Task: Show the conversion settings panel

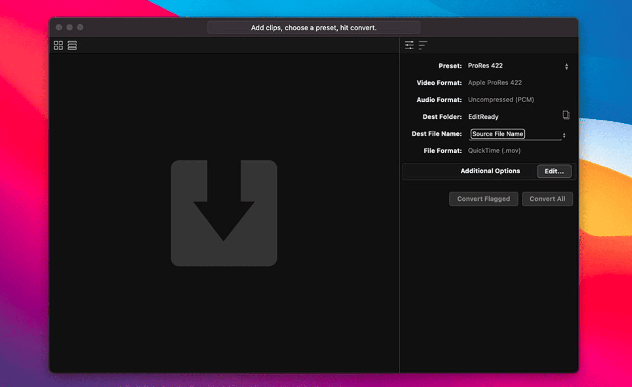Action: coord(409,45)
